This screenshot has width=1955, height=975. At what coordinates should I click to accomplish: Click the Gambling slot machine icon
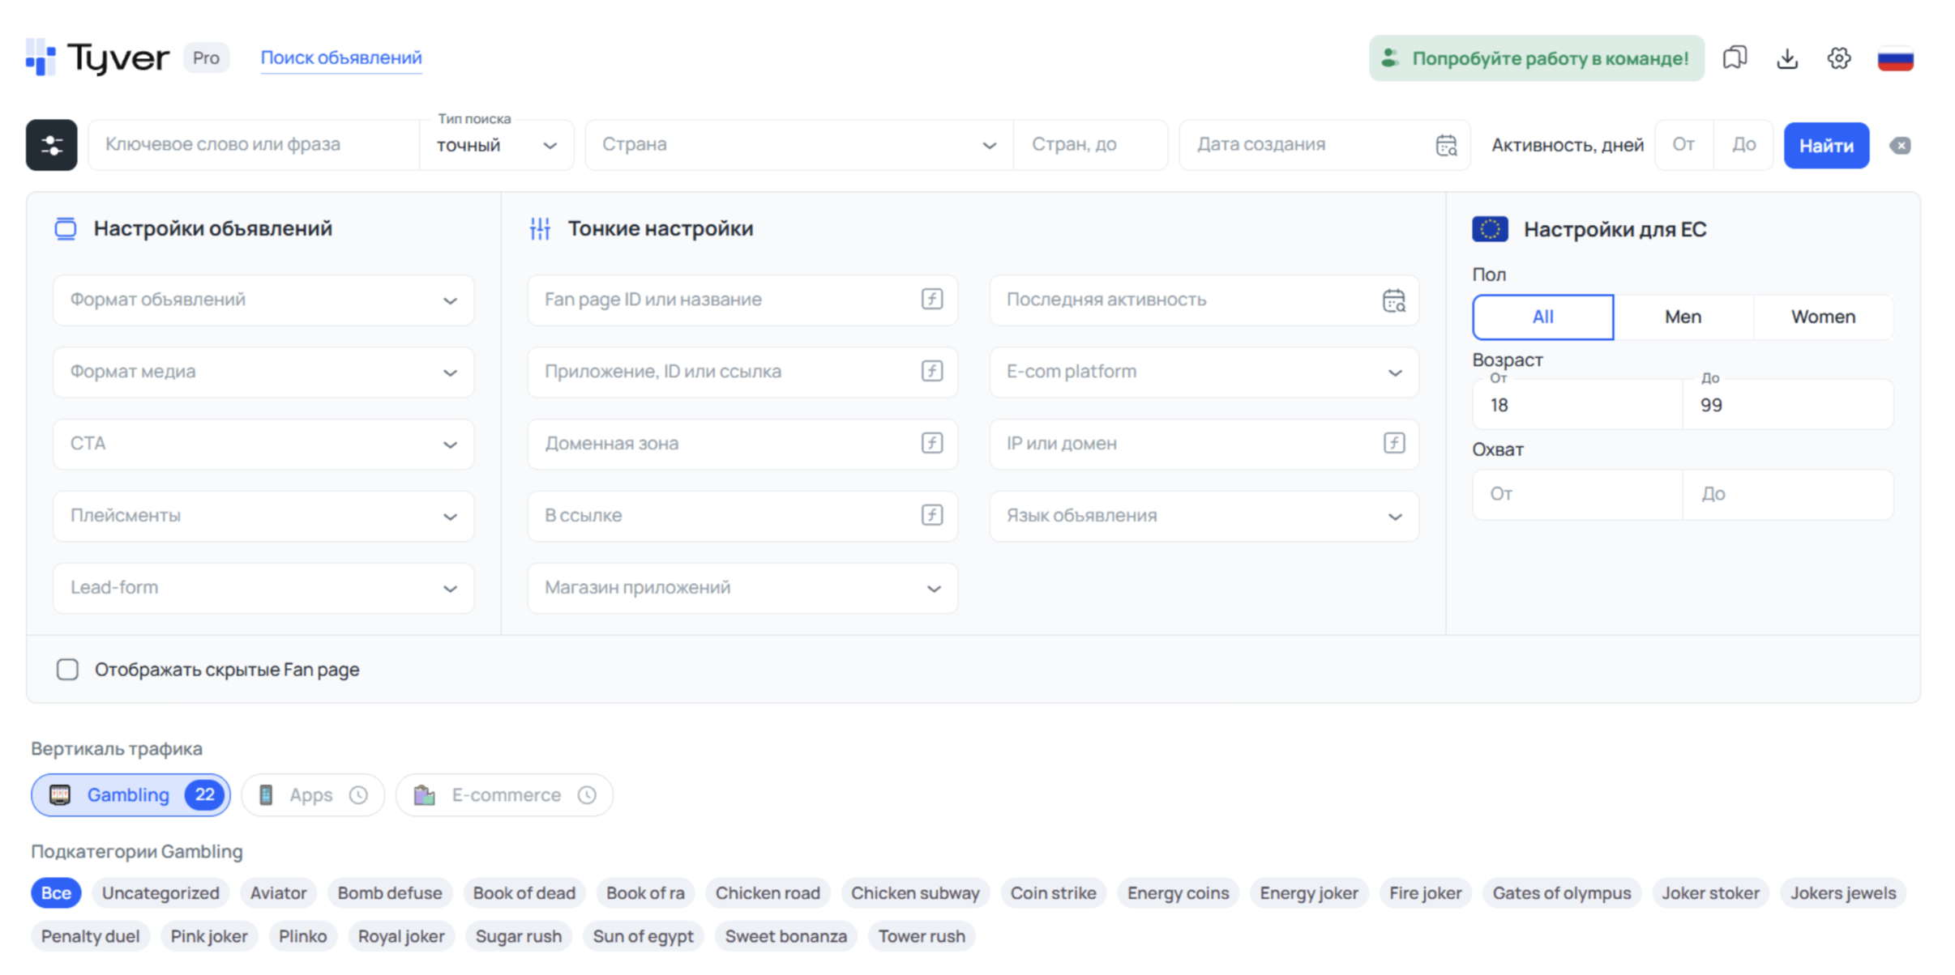(60, 795)
